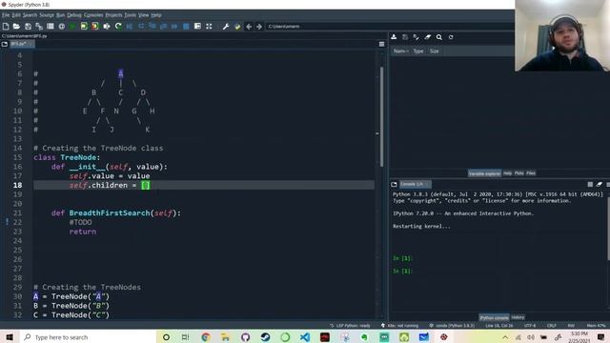The height and width of the screenshot is (343, 610).
Task: Show hidden system tray icons
Action: (505, 337)
